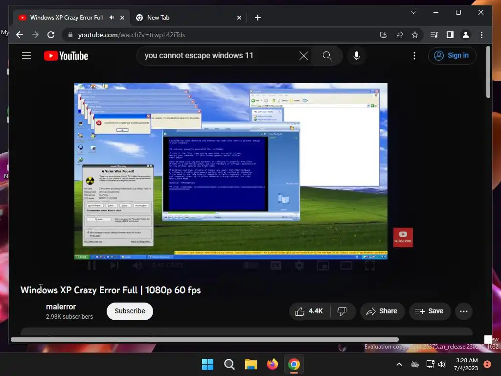Screen dimensions: 501x376
Task: Close the Windows XP Crazy Error tab
Action: tap(122, 18)
